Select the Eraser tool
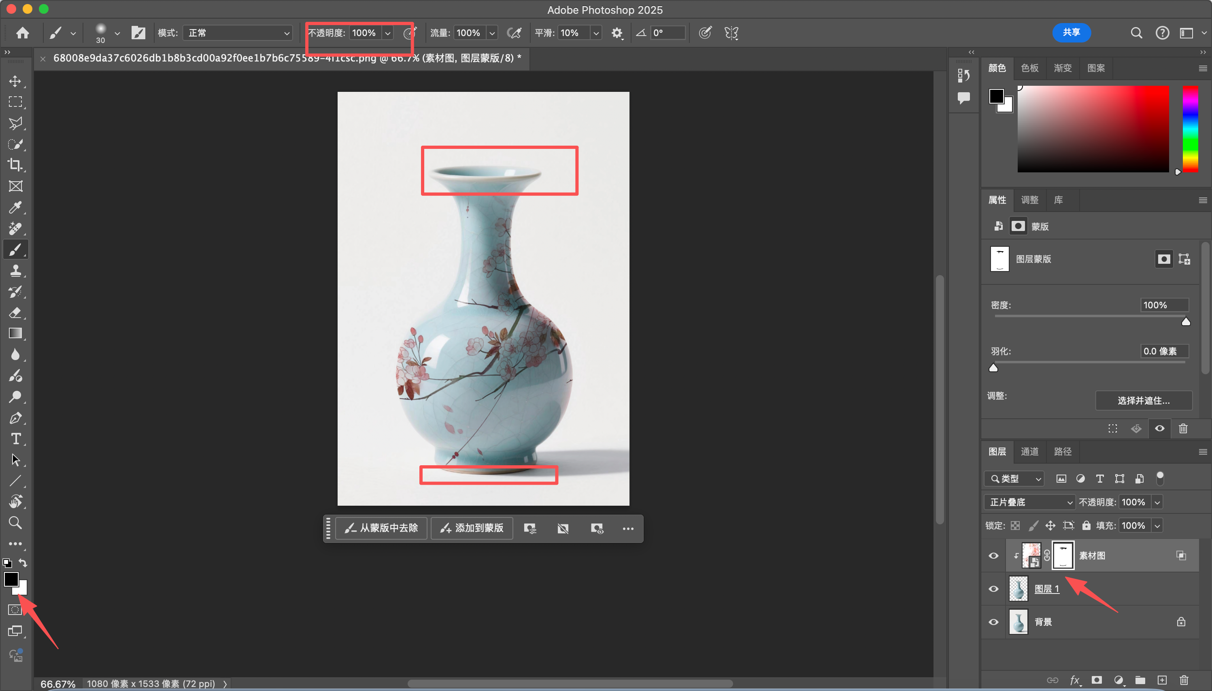Viewport: 1212px width, 691px height. pyautogui.click(x=15, y=313)
